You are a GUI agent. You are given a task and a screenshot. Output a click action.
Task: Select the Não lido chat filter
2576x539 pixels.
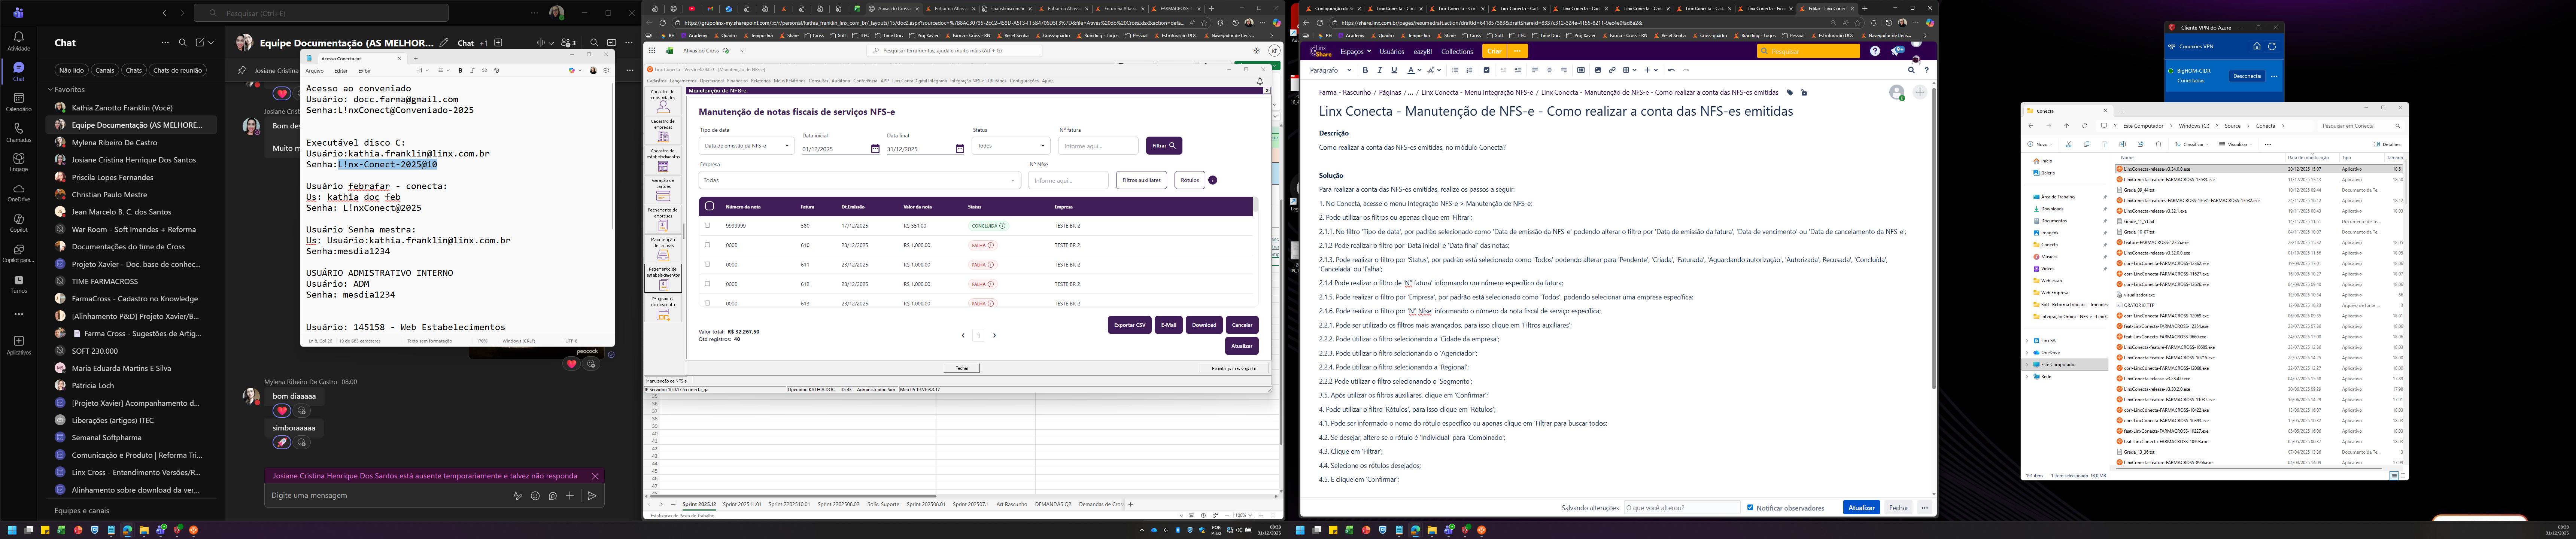coord(71,70)
